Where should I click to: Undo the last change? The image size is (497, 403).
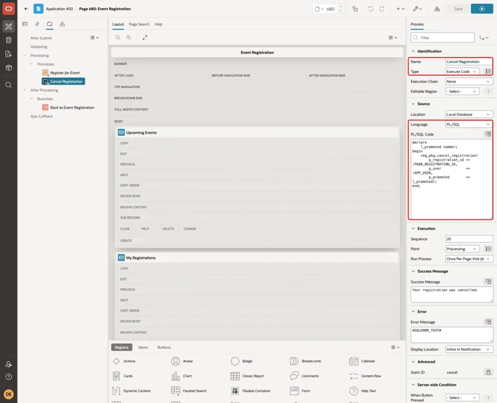tap(370, 9)
